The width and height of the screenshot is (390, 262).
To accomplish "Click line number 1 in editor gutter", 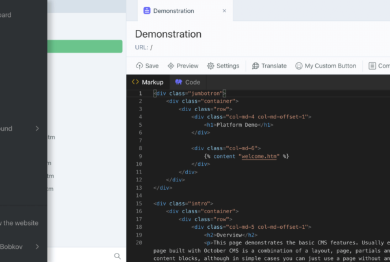I will coord(140,94).
